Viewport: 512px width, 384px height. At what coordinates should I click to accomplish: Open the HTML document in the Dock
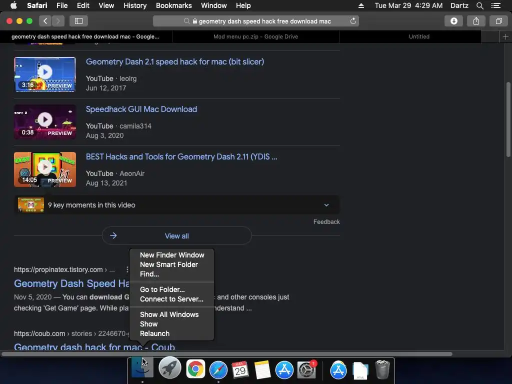pyautogui.click(x=360, y=370)
